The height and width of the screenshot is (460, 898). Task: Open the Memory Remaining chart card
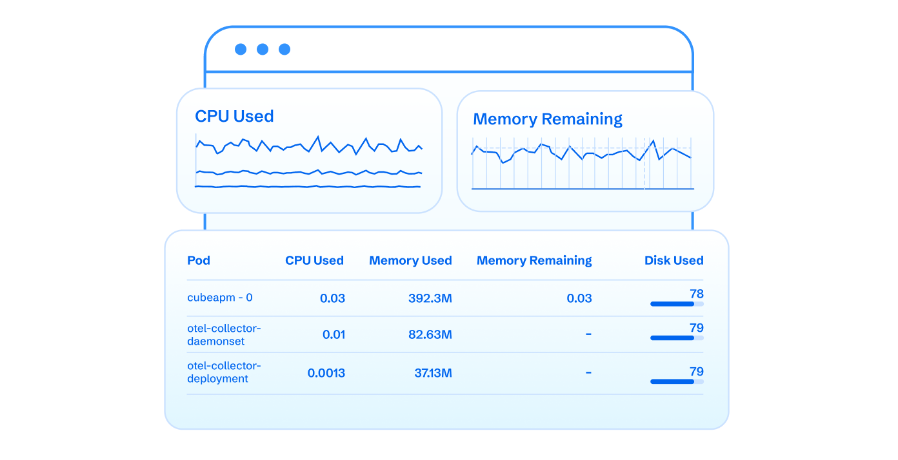(x=584, y=151)
